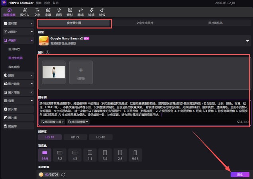Open the 轉場 transitions tool
This screenshot has height=179, width=253.
(x=80, y=12)
